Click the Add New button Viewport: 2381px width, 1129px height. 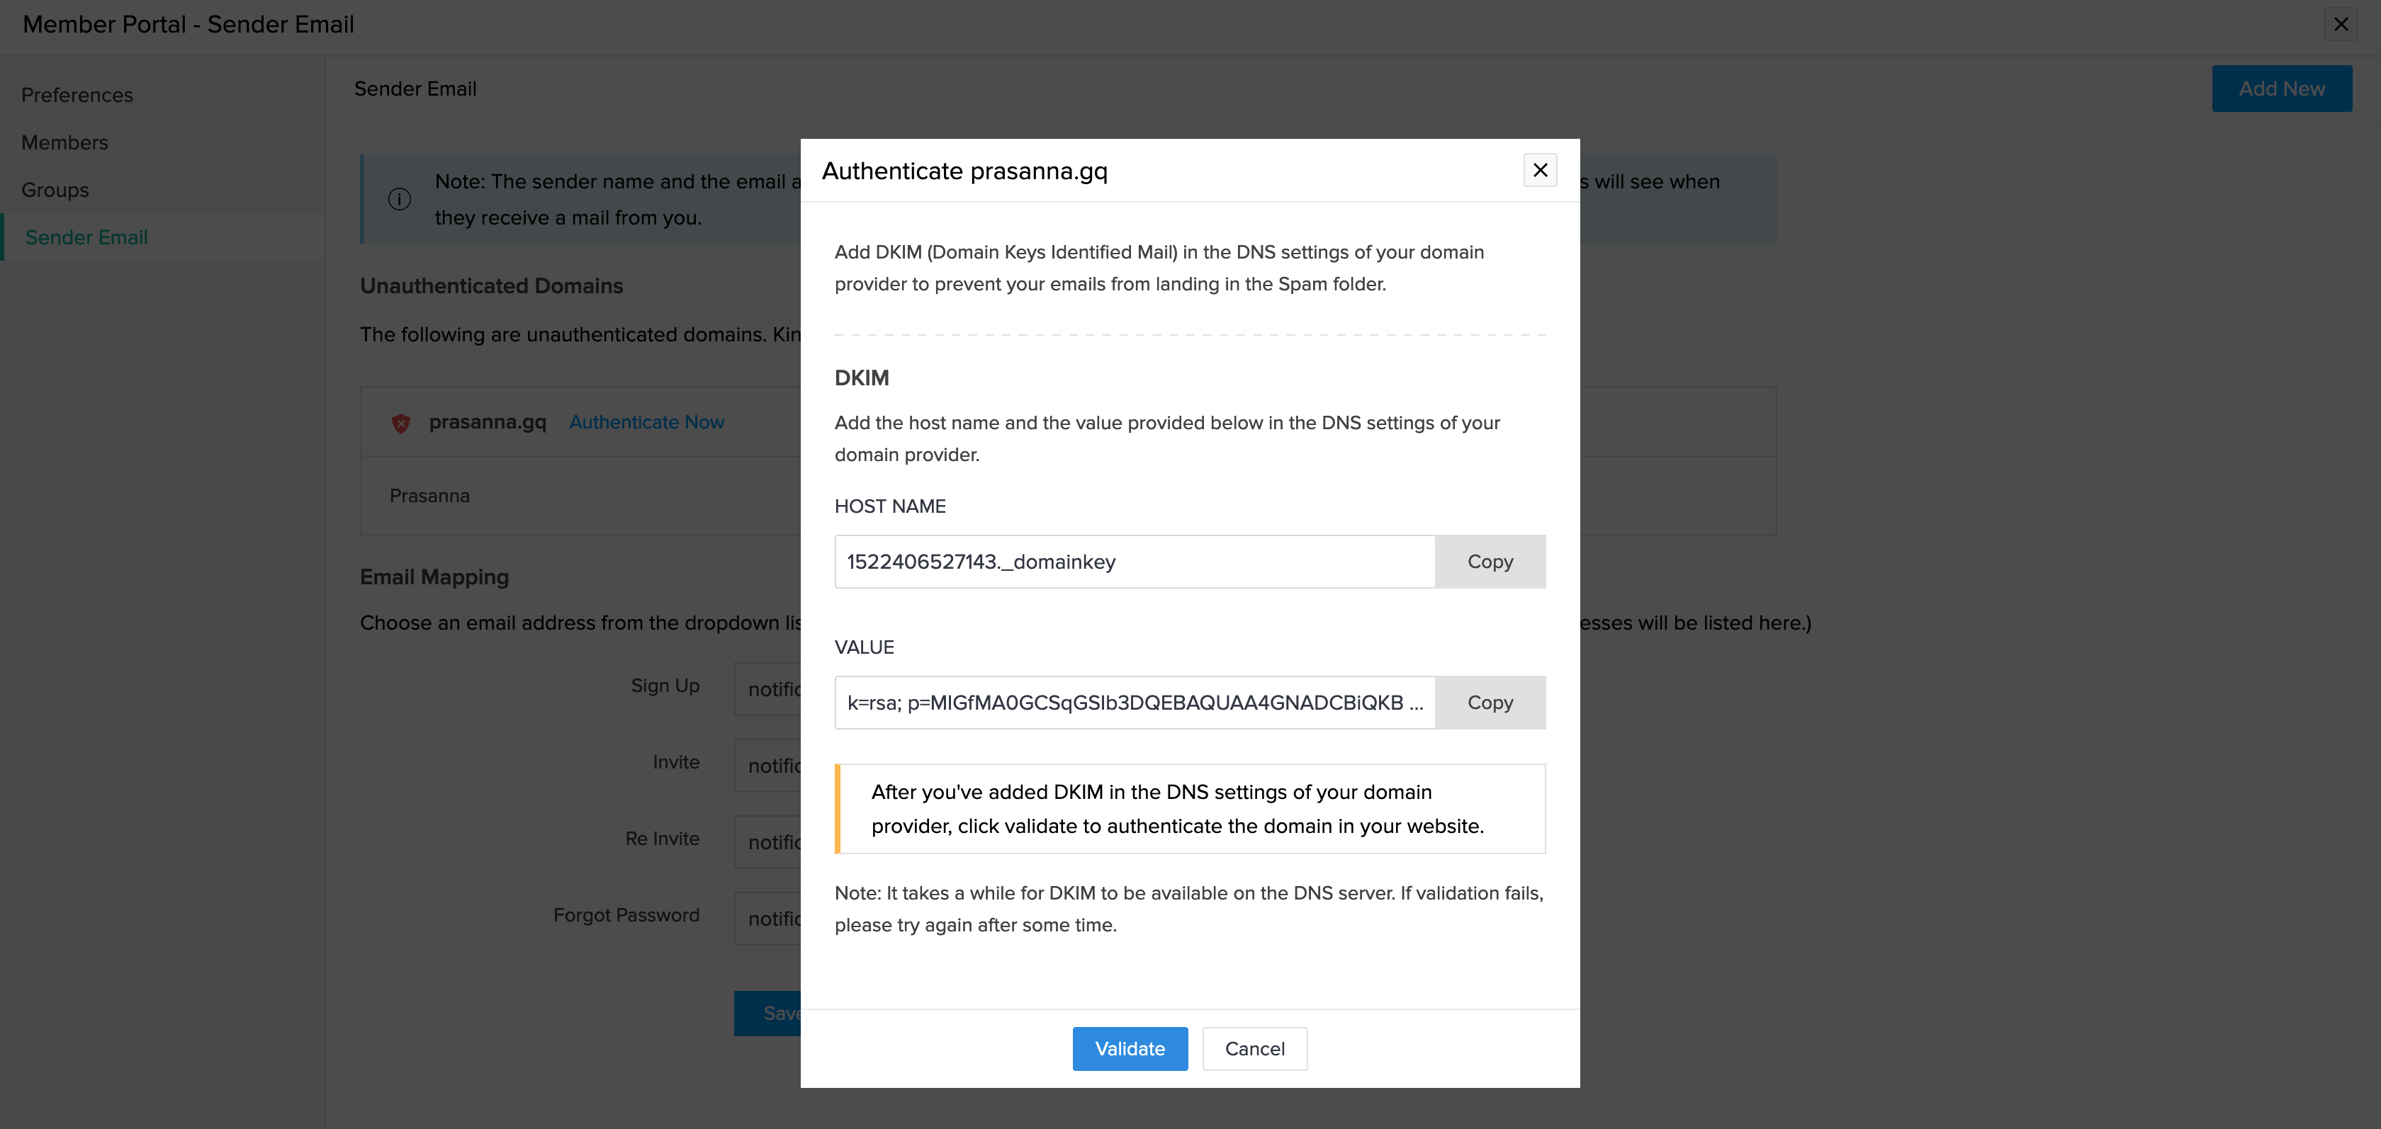pyautogui.click(x=2280, y=89)
